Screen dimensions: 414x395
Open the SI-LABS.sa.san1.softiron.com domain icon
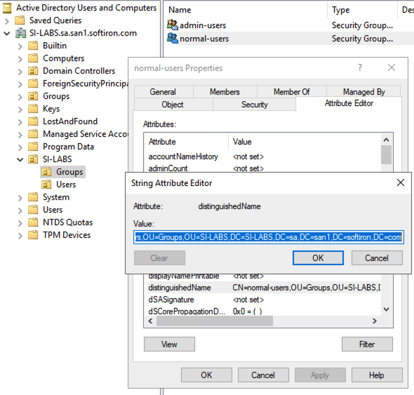20,33
